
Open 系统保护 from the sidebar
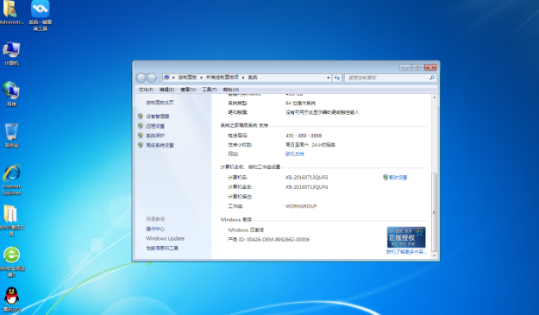pyautogui.click(x=155, y=135)
